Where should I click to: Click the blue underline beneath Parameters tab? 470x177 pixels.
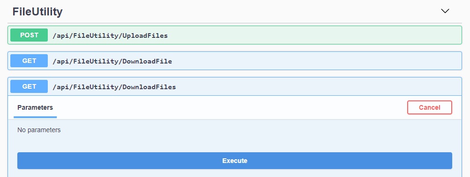[x=35, y=117]
